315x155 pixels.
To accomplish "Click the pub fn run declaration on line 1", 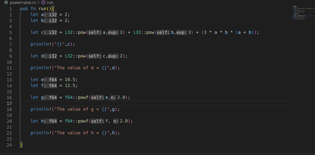I will 33,8.
